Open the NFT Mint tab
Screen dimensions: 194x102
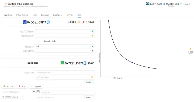click(70, 15)
